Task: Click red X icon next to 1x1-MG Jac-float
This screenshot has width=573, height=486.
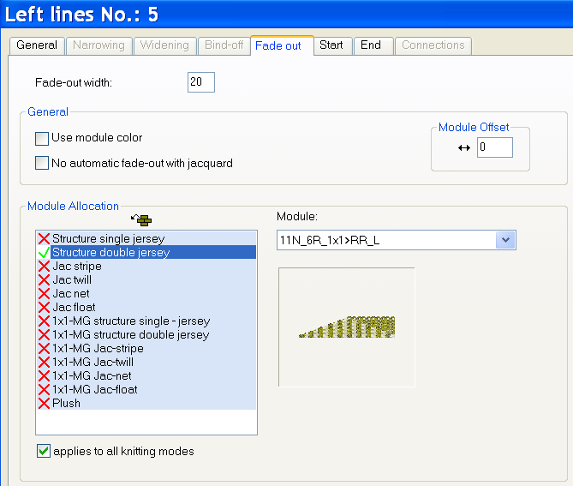Action: click(x=44, y=389)
